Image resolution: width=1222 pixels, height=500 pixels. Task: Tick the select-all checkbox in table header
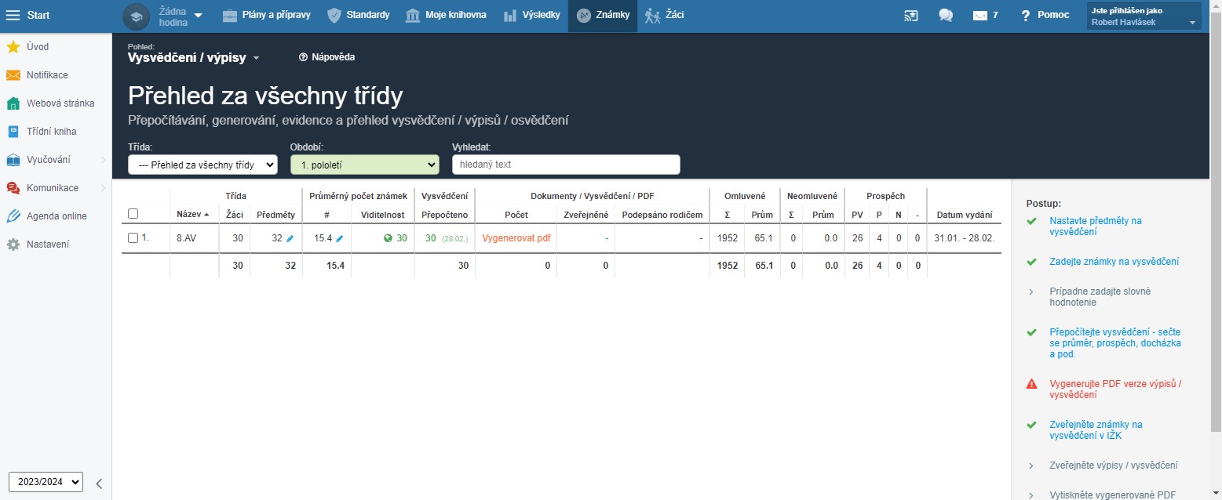133,214
